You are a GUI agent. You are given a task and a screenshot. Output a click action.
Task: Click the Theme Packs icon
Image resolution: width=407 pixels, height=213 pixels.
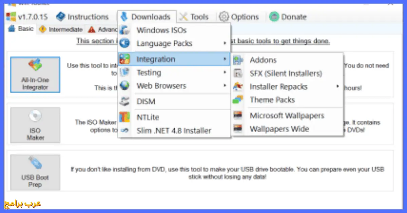pos(238,100)
